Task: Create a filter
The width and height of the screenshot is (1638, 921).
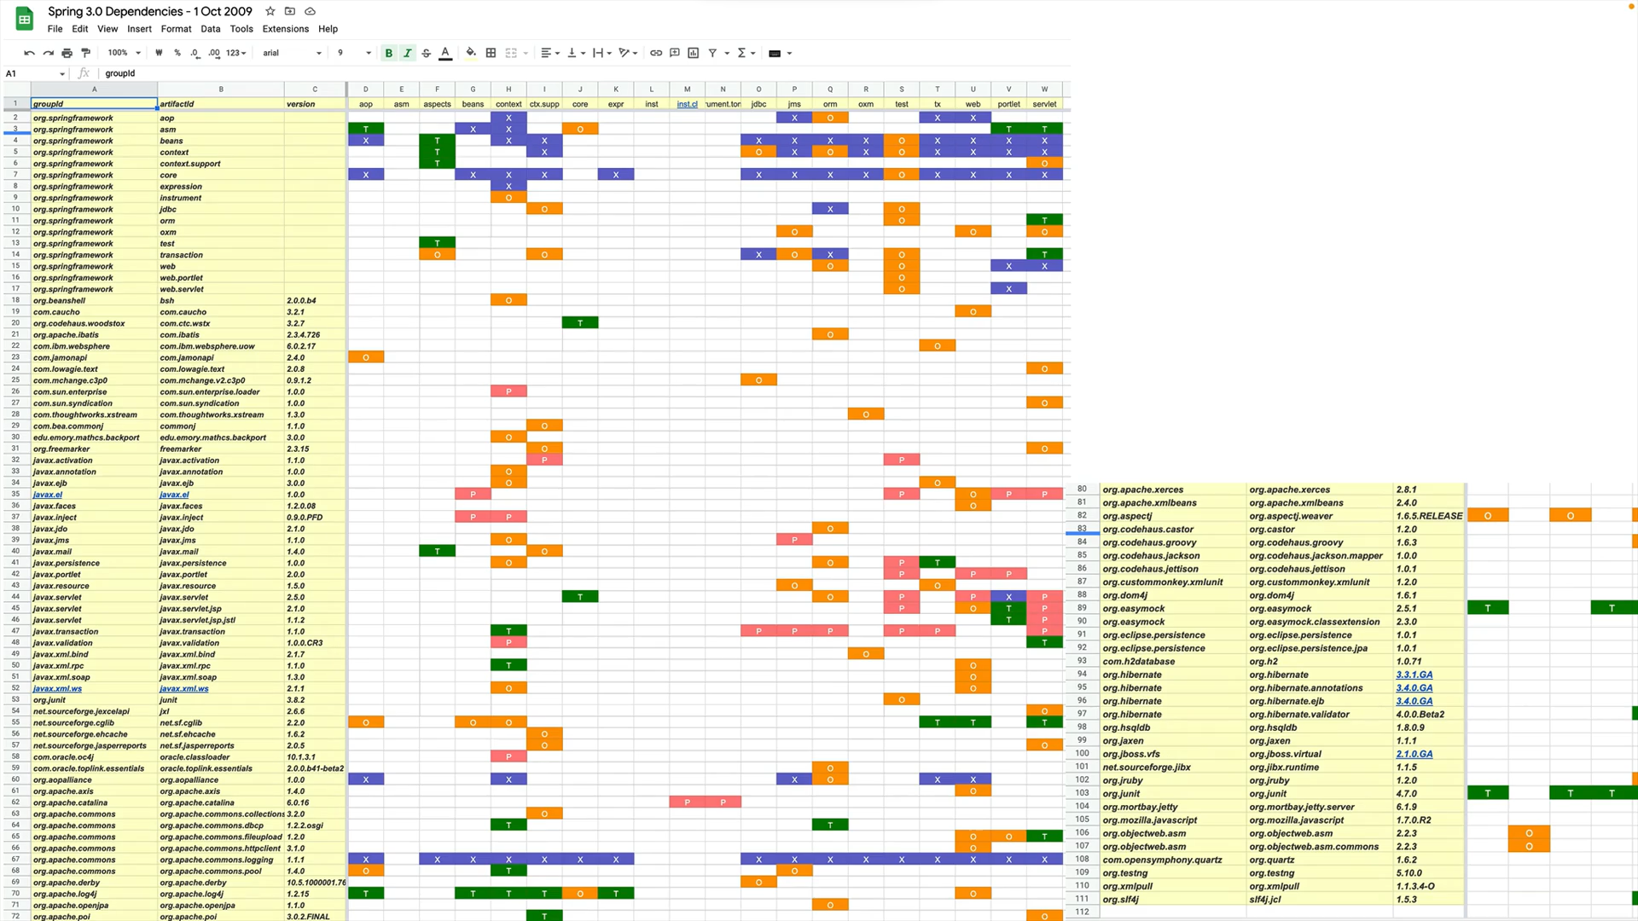Action: [x=712, y=53]
